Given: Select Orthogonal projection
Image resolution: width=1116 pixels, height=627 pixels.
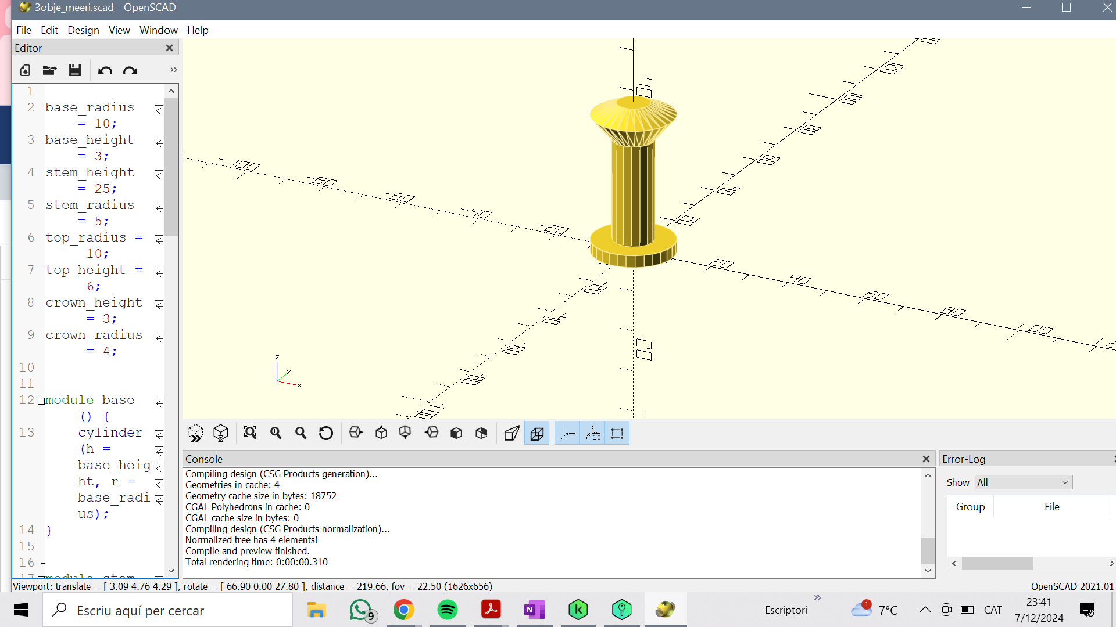Looking at the screenshot, I should (x=537, y=433).
